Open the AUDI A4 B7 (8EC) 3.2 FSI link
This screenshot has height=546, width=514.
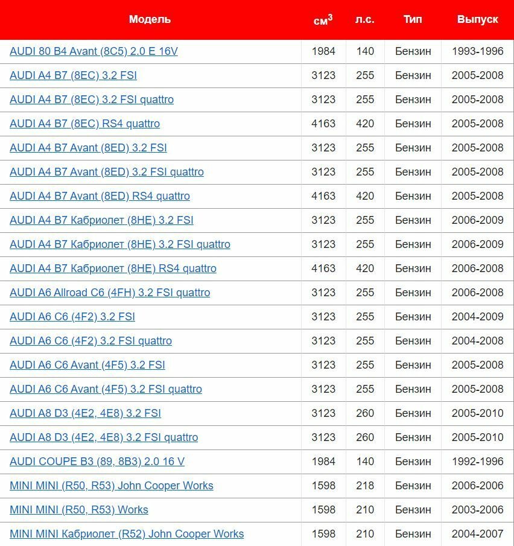[x=73, y=75]
